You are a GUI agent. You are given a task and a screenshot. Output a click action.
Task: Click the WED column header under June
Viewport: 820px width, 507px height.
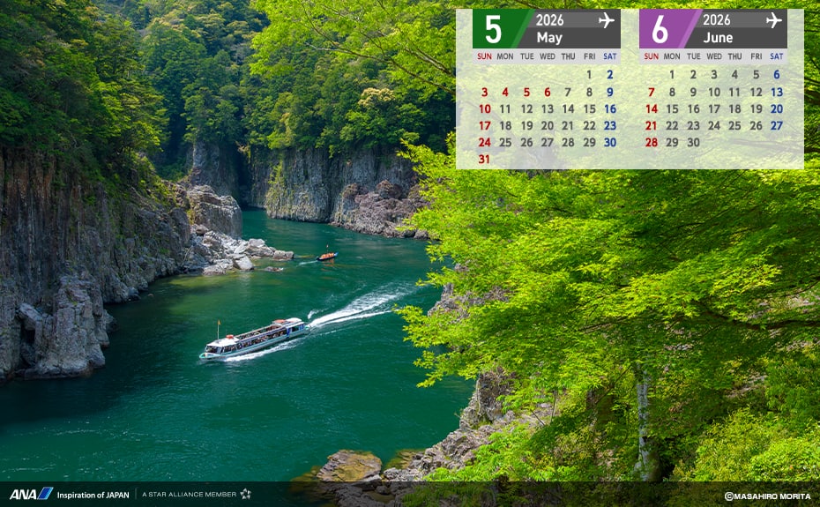point(714,56)
